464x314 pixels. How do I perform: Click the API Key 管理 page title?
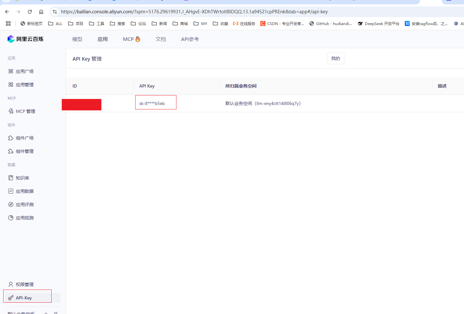pos(87,59)
